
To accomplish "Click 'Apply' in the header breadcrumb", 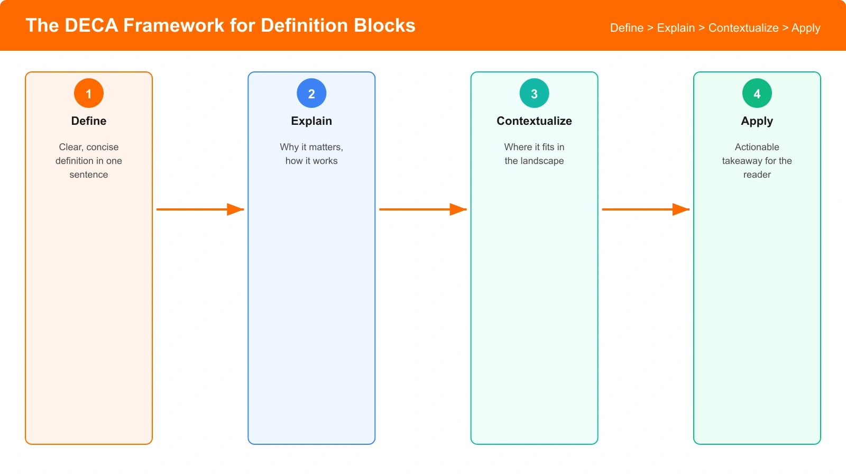I will (805, 28).
